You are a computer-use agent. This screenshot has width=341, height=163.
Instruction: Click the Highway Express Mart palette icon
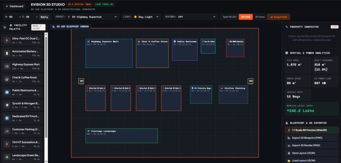7,66
